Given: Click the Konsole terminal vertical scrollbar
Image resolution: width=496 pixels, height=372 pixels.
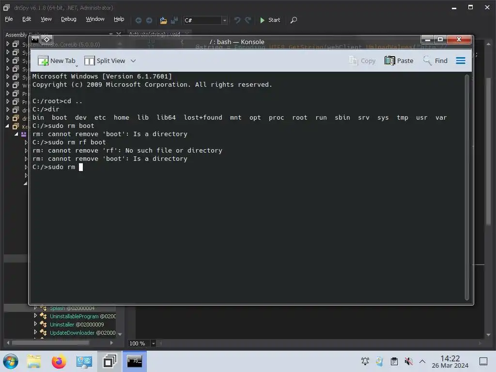Looking at the screenshot, I should pyautogui.click(x=466, y=187).
